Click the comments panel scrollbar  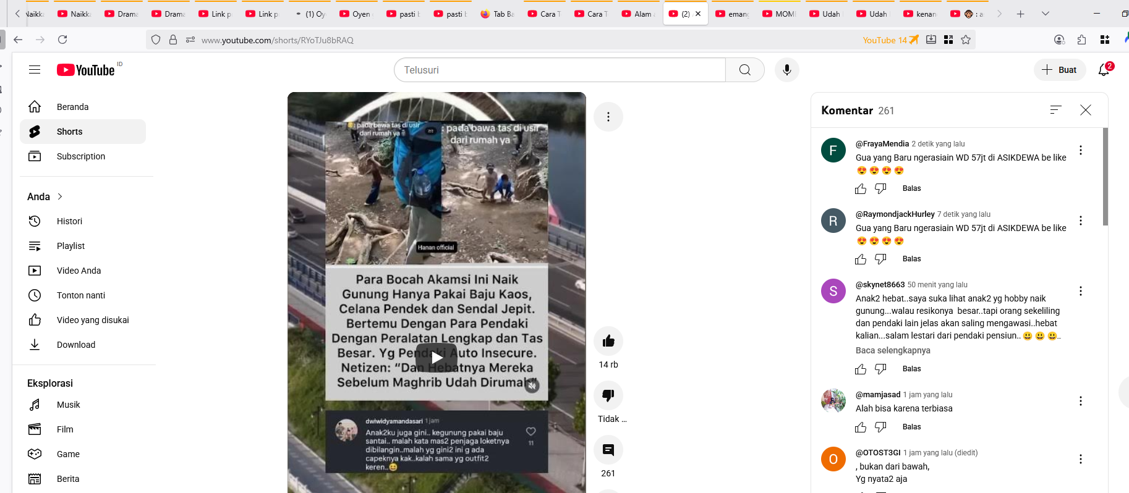point(1106,177)
